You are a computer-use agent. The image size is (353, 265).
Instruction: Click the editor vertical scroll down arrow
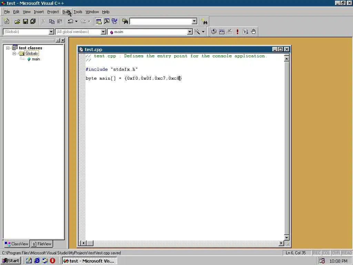click(x=286, y=237)
